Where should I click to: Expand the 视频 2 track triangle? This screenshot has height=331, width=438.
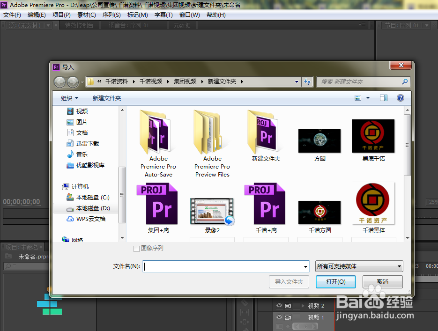pos(303,306)
